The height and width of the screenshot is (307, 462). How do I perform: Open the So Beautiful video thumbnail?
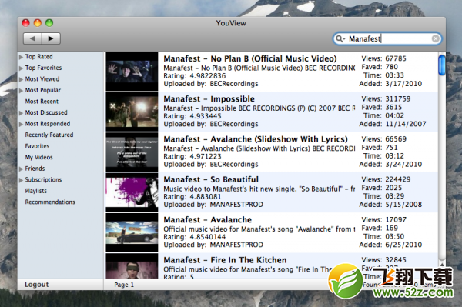tap(132, 192)
